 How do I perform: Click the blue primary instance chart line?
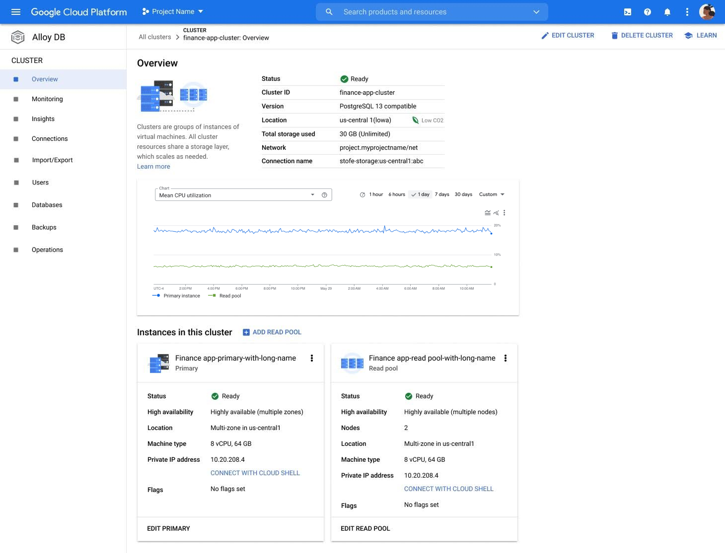[x=323, y=230]
